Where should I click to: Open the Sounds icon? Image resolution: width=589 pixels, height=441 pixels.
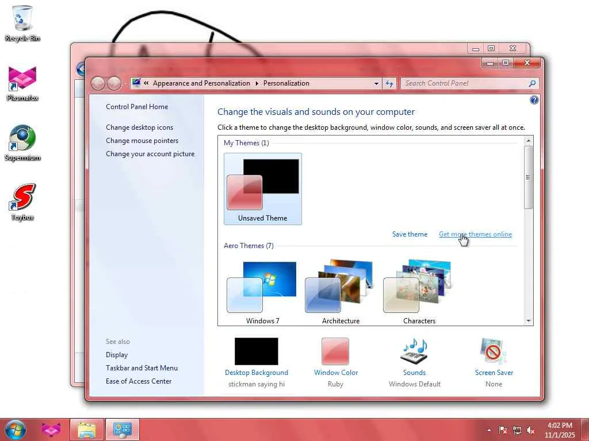point(414,351)
